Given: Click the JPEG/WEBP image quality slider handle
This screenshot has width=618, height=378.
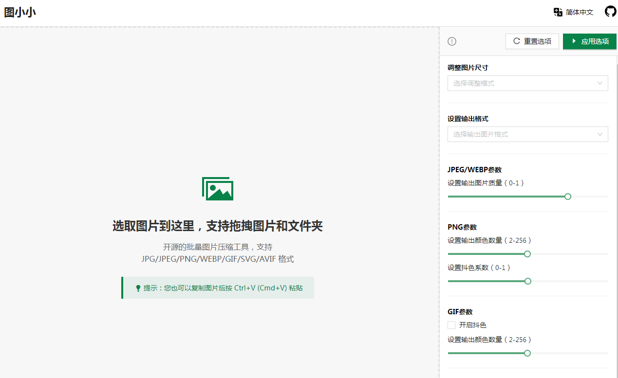Looking at the screenshot, I should pos(567,197).
